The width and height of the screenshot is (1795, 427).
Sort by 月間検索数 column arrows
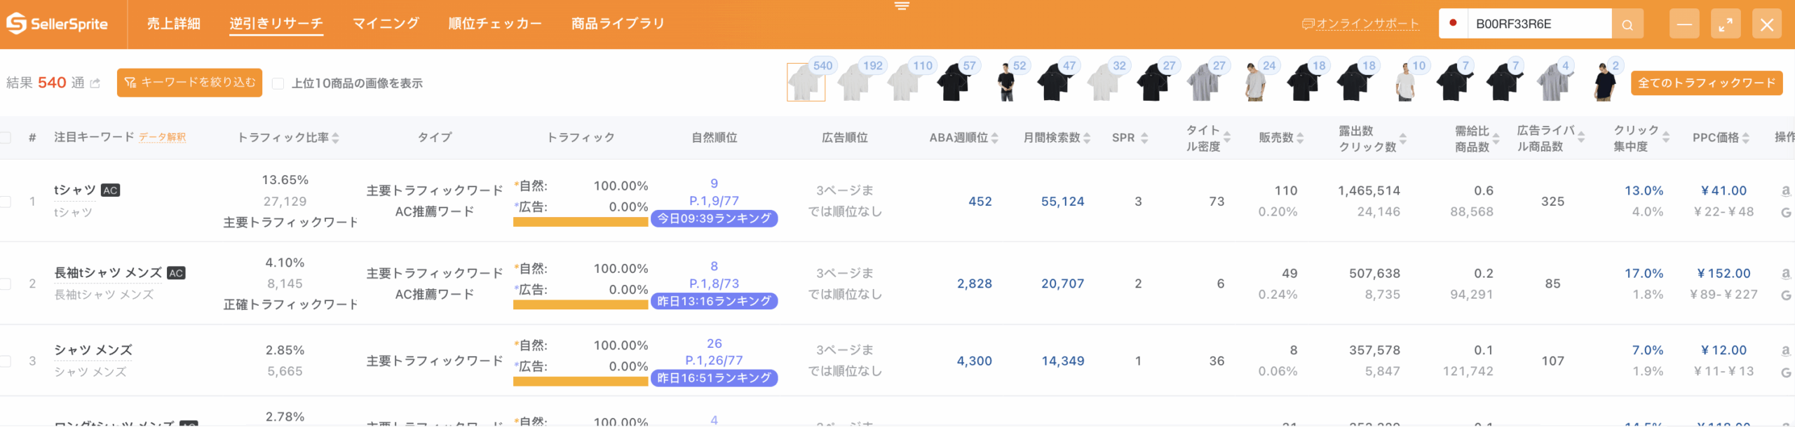[x=1087, y=138]
